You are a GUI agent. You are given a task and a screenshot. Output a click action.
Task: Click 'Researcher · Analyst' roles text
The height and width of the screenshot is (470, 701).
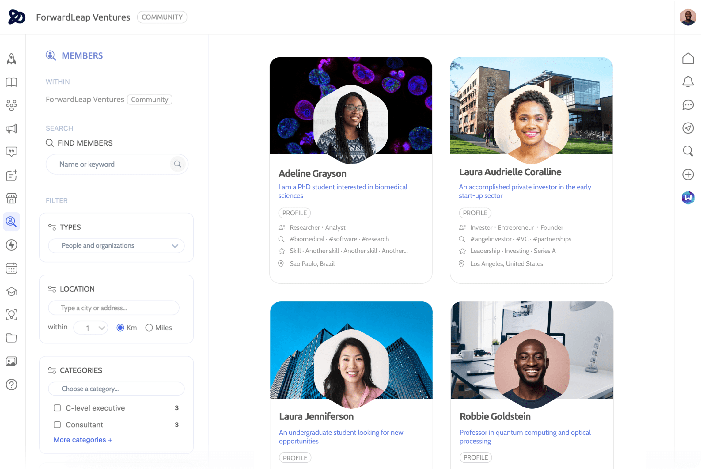317,228
